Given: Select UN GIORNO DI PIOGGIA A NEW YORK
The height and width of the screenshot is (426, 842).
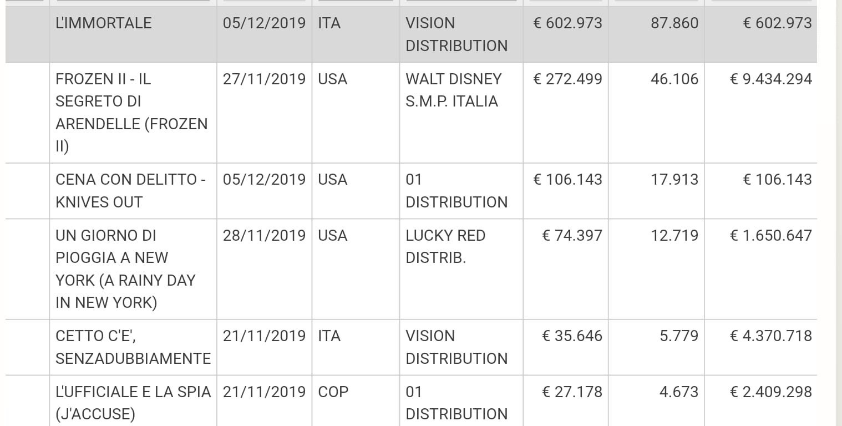Looking at the screenshot, I should point(125,269).
